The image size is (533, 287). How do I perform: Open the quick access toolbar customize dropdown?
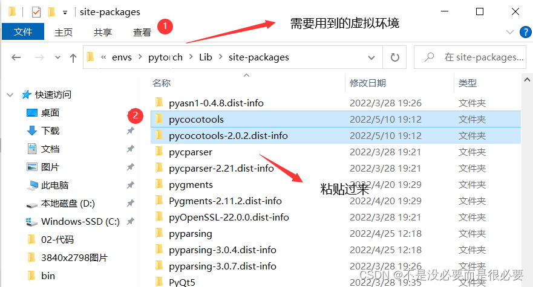pyautogui.click(x=65, y=12)
